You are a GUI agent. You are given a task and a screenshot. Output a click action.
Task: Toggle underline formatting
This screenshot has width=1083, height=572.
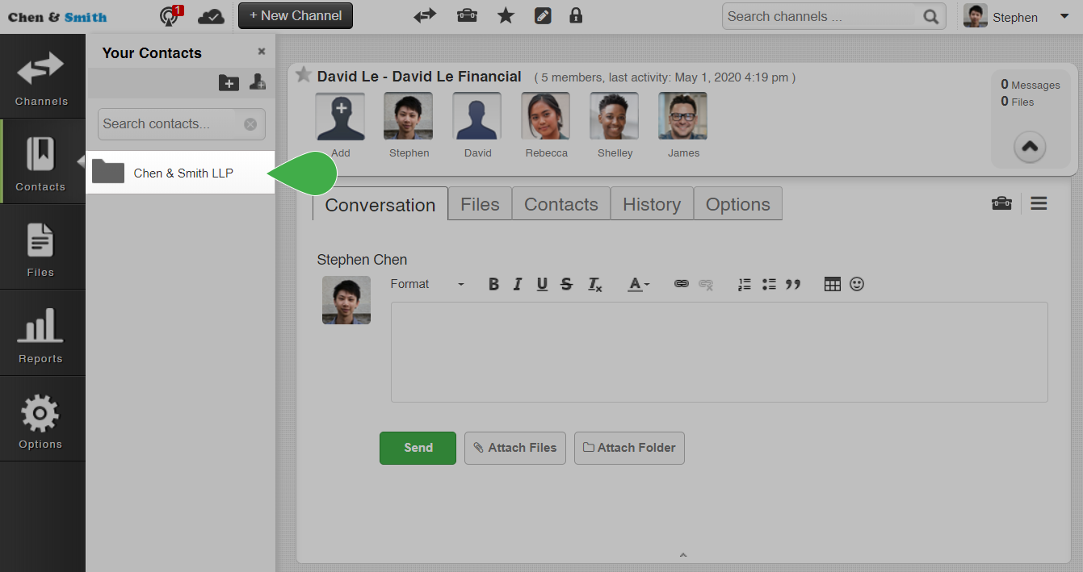click(x=542, y=284)
